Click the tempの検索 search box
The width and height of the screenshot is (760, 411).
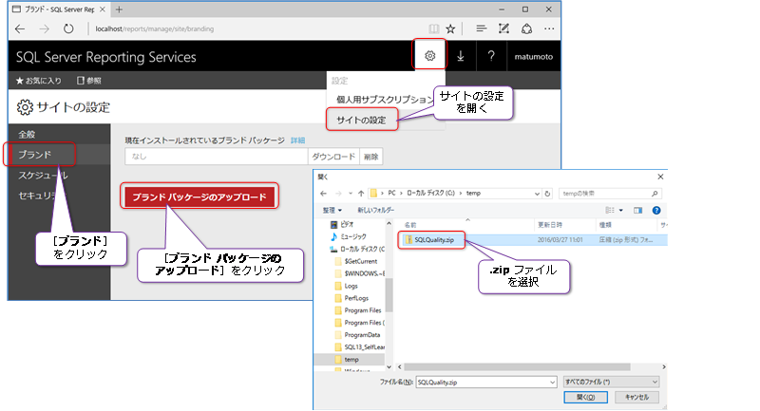pyautogui.click(x=610, y=194)
